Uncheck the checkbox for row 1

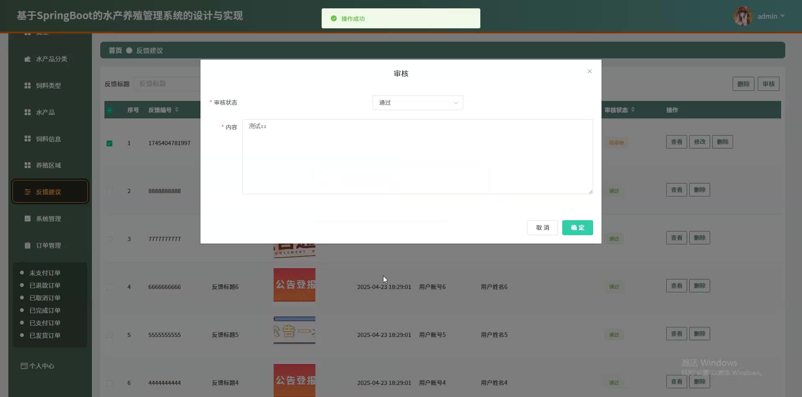point(109,143)
